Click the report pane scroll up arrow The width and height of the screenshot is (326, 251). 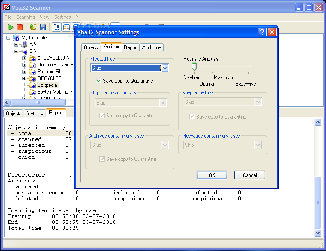click(318, 122)
